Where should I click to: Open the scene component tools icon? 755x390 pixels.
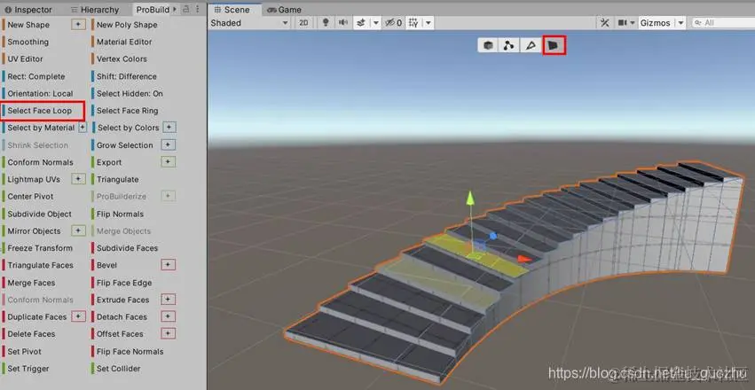605,22
